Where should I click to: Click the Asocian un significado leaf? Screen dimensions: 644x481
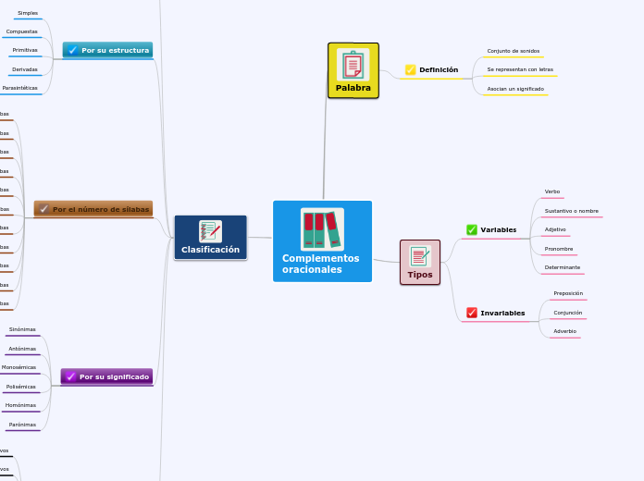(x=515, y=89)
